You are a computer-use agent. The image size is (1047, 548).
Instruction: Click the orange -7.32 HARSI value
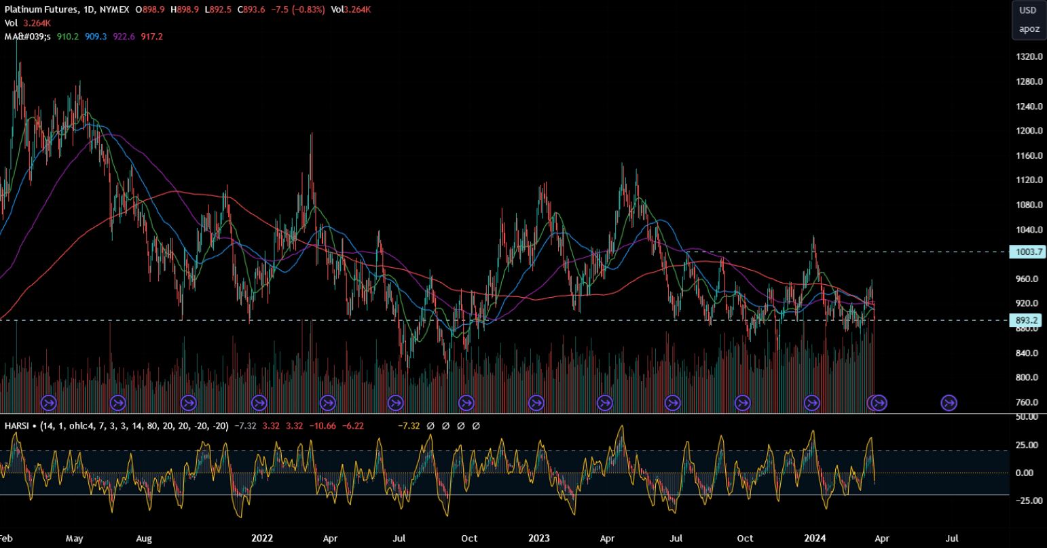409,426
